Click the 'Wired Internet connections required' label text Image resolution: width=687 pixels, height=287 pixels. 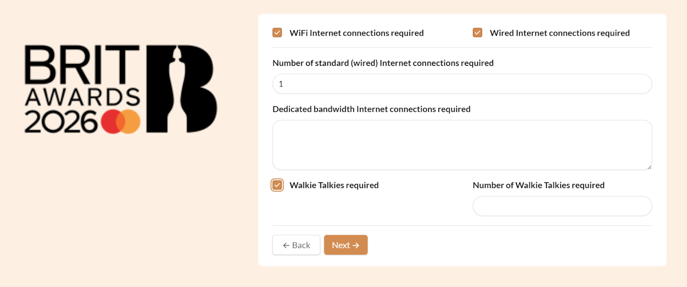559,33
